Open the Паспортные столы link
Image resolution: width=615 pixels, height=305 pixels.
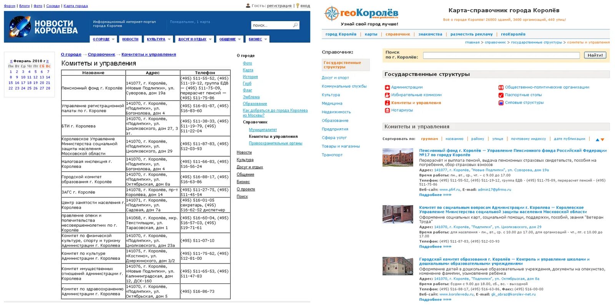coord(523,95)
